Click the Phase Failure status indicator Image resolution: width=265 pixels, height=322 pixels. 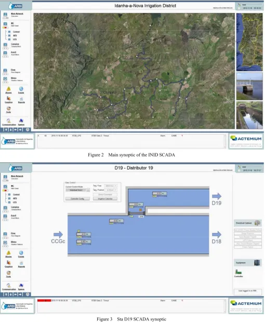pyautogui.click(x=248, y=247)
